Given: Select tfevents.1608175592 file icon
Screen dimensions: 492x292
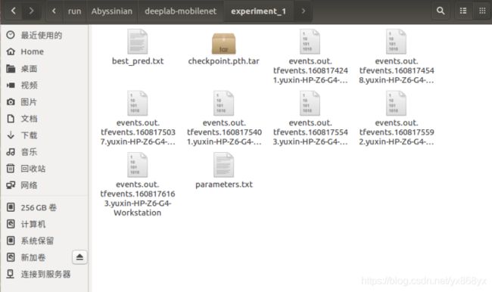Looking at the screenshot, I should tap(397, 103).
